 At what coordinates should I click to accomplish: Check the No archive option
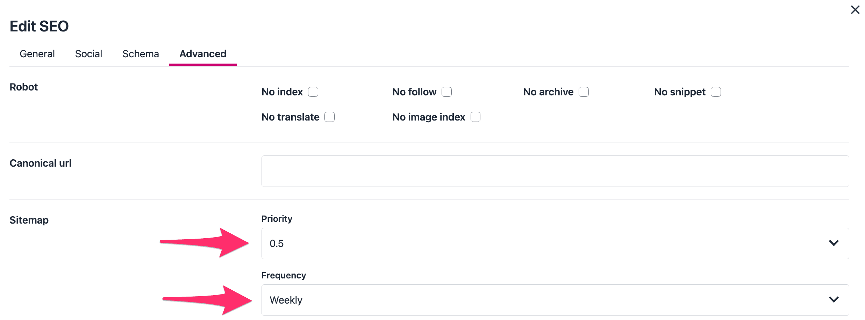[584, 92]
